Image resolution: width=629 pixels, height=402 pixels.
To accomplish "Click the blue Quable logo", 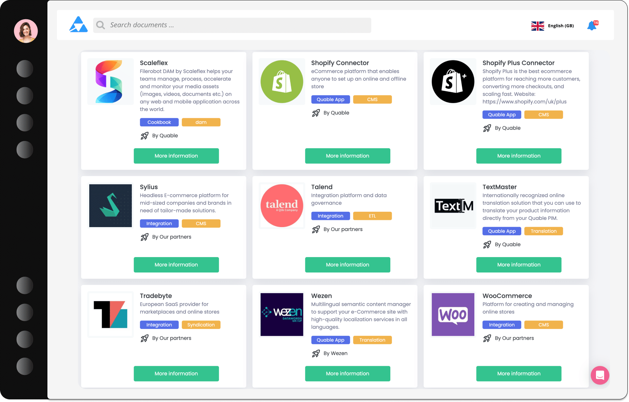I will pyautogui.click(x=78, y=25).
